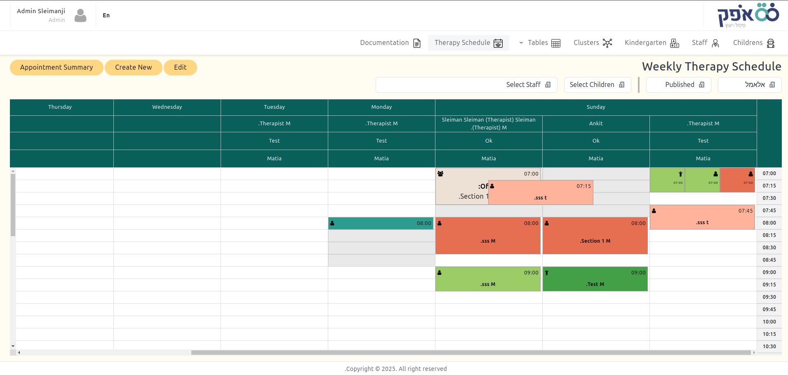The image size is (788, 375).
Task: Click the Staff person icon
Action: point(715,43)
